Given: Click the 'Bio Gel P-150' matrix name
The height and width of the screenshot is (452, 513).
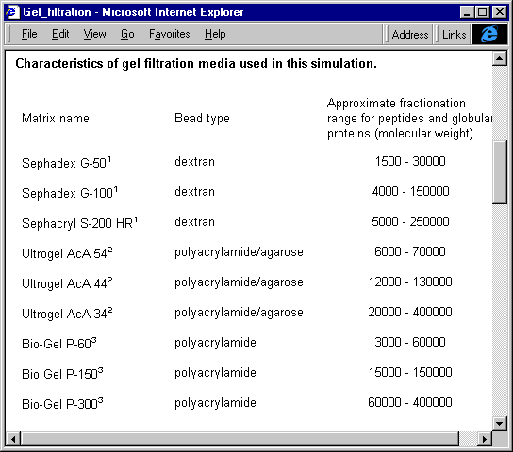Looking at the screenshot, I should (x=62, y=373).
